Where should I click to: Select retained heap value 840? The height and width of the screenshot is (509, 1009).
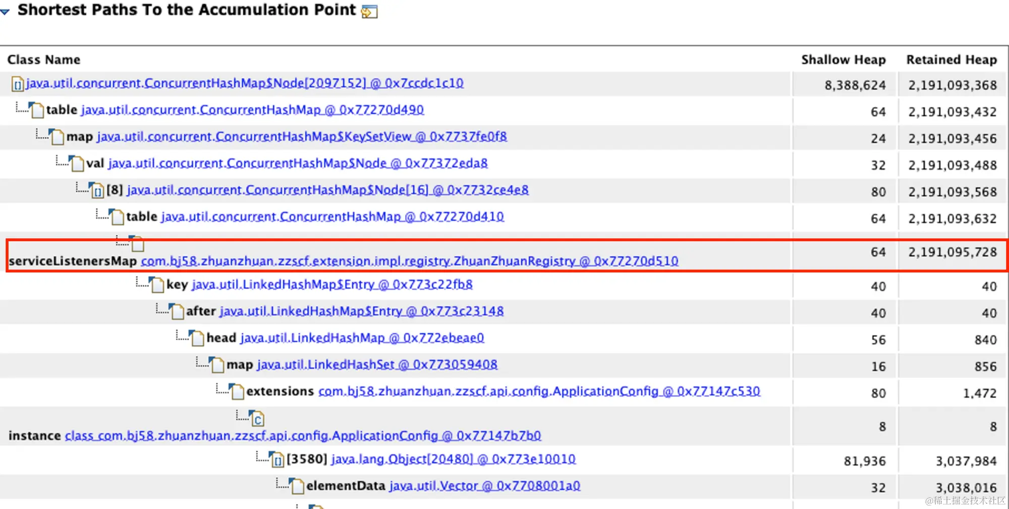point(986,340)
